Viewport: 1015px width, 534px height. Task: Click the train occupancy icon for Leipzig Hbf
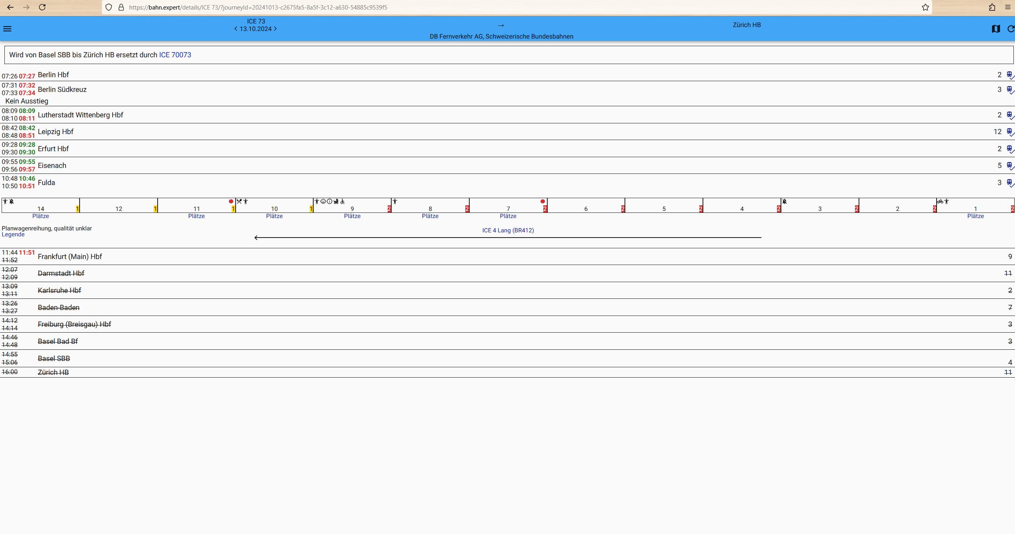(1010, 132)
